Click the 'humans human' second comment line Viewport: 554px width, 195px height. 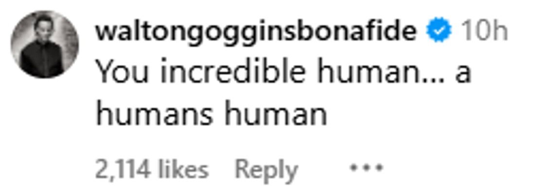[211, 114]
